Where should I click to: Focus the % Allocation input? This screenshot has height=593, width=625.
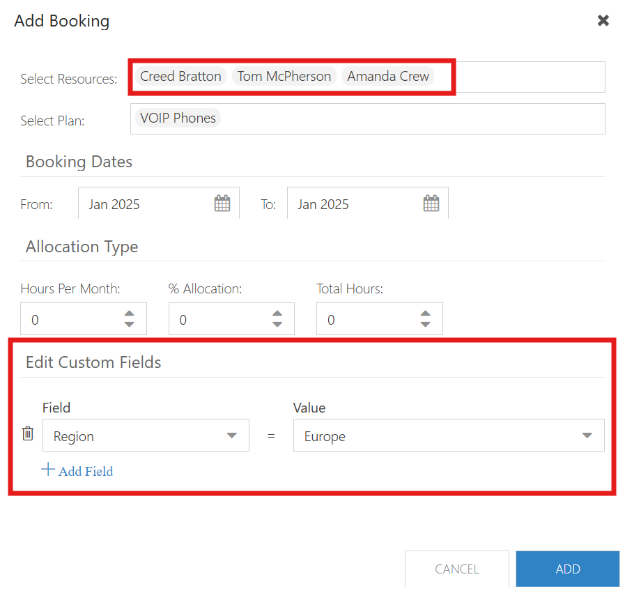click(x=231, y=319)
